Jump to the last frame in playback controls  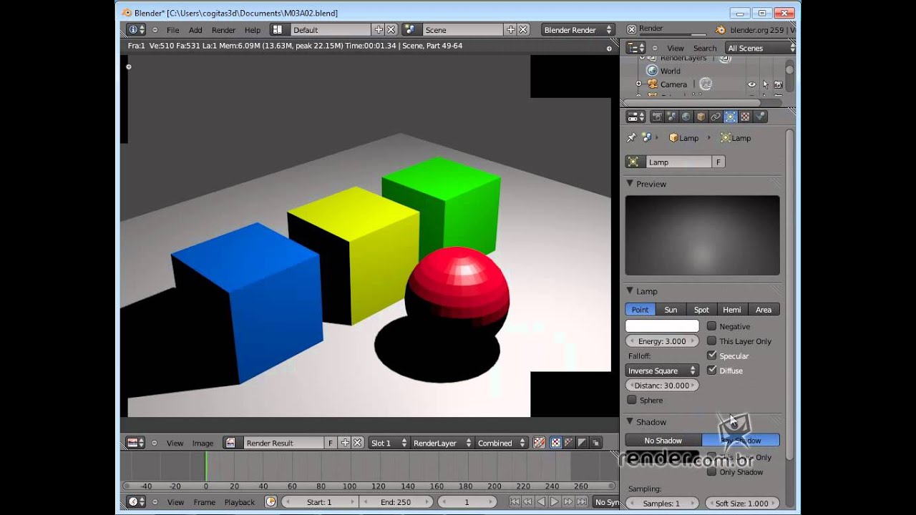tap(582, 502)
